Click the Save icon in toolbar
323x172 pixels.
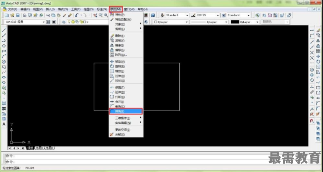tap(18, 15)
